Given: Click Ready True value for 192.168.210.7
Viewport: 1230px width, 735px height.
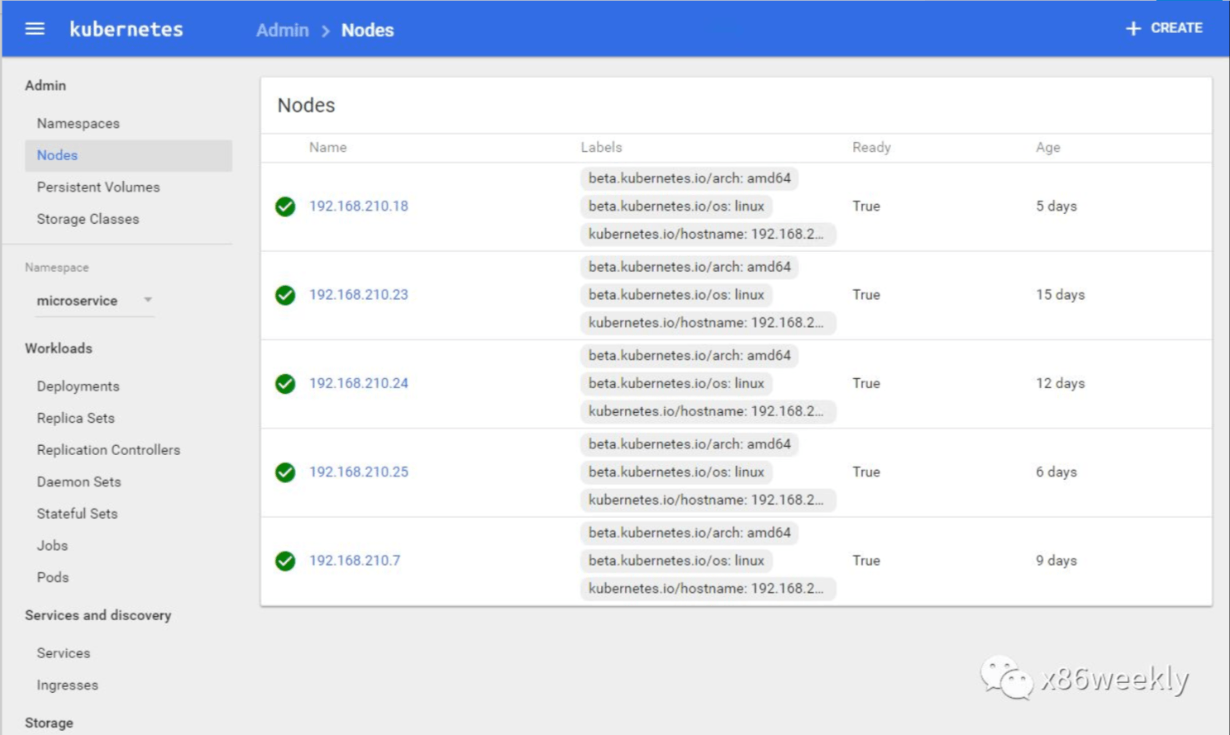Looking at the screenshot, I should pos(866,561).
